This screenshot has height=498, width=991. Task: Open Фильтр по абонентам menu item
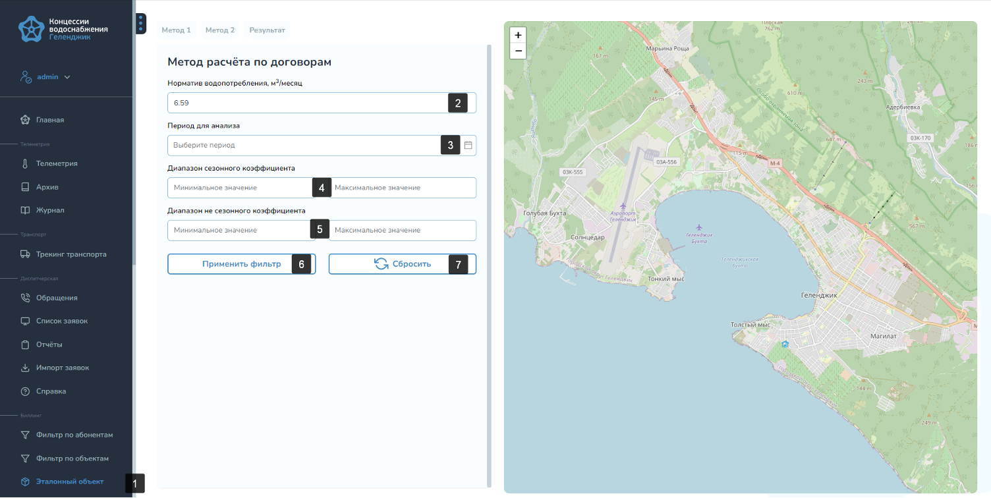click(x=74, y=435)
